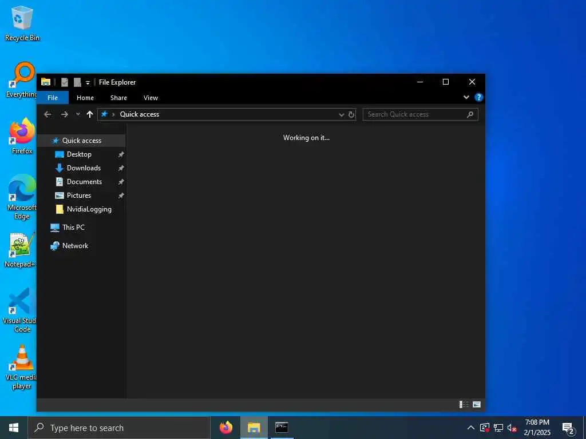Open the Recycle Bin desktop icon
586x439 pixels.
click(22, 23)
